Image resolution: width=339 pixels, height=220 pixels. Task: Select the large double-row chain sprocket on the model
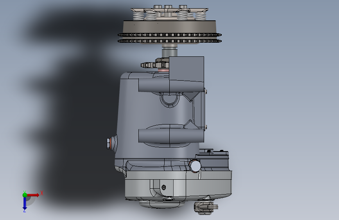coord(170,38)
